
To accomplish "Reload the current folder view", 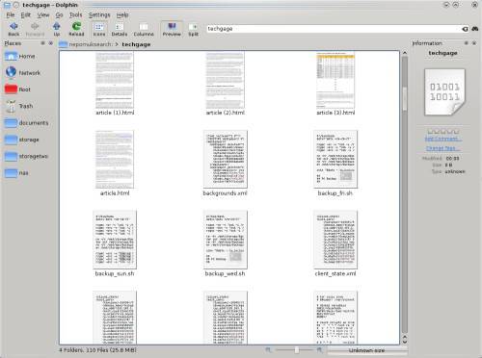I will [x=76, y=29].
